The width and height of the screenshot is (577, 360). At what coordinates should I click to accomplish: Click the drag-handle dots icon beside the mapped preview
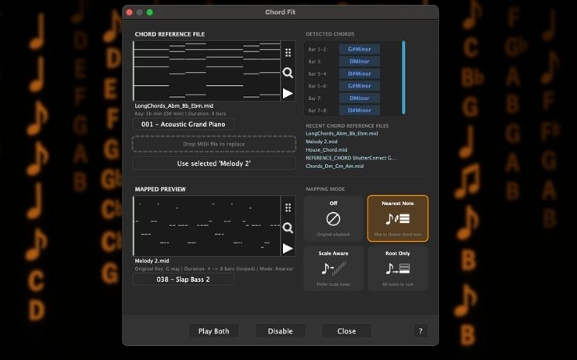[x=288, y=207]
